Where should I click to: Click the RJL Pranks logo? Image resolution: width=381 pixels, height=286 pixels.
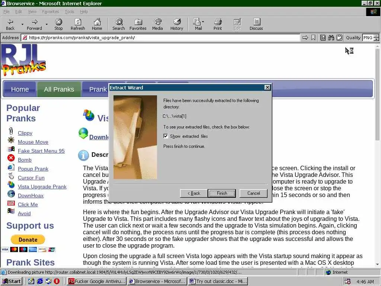(23, 60)
